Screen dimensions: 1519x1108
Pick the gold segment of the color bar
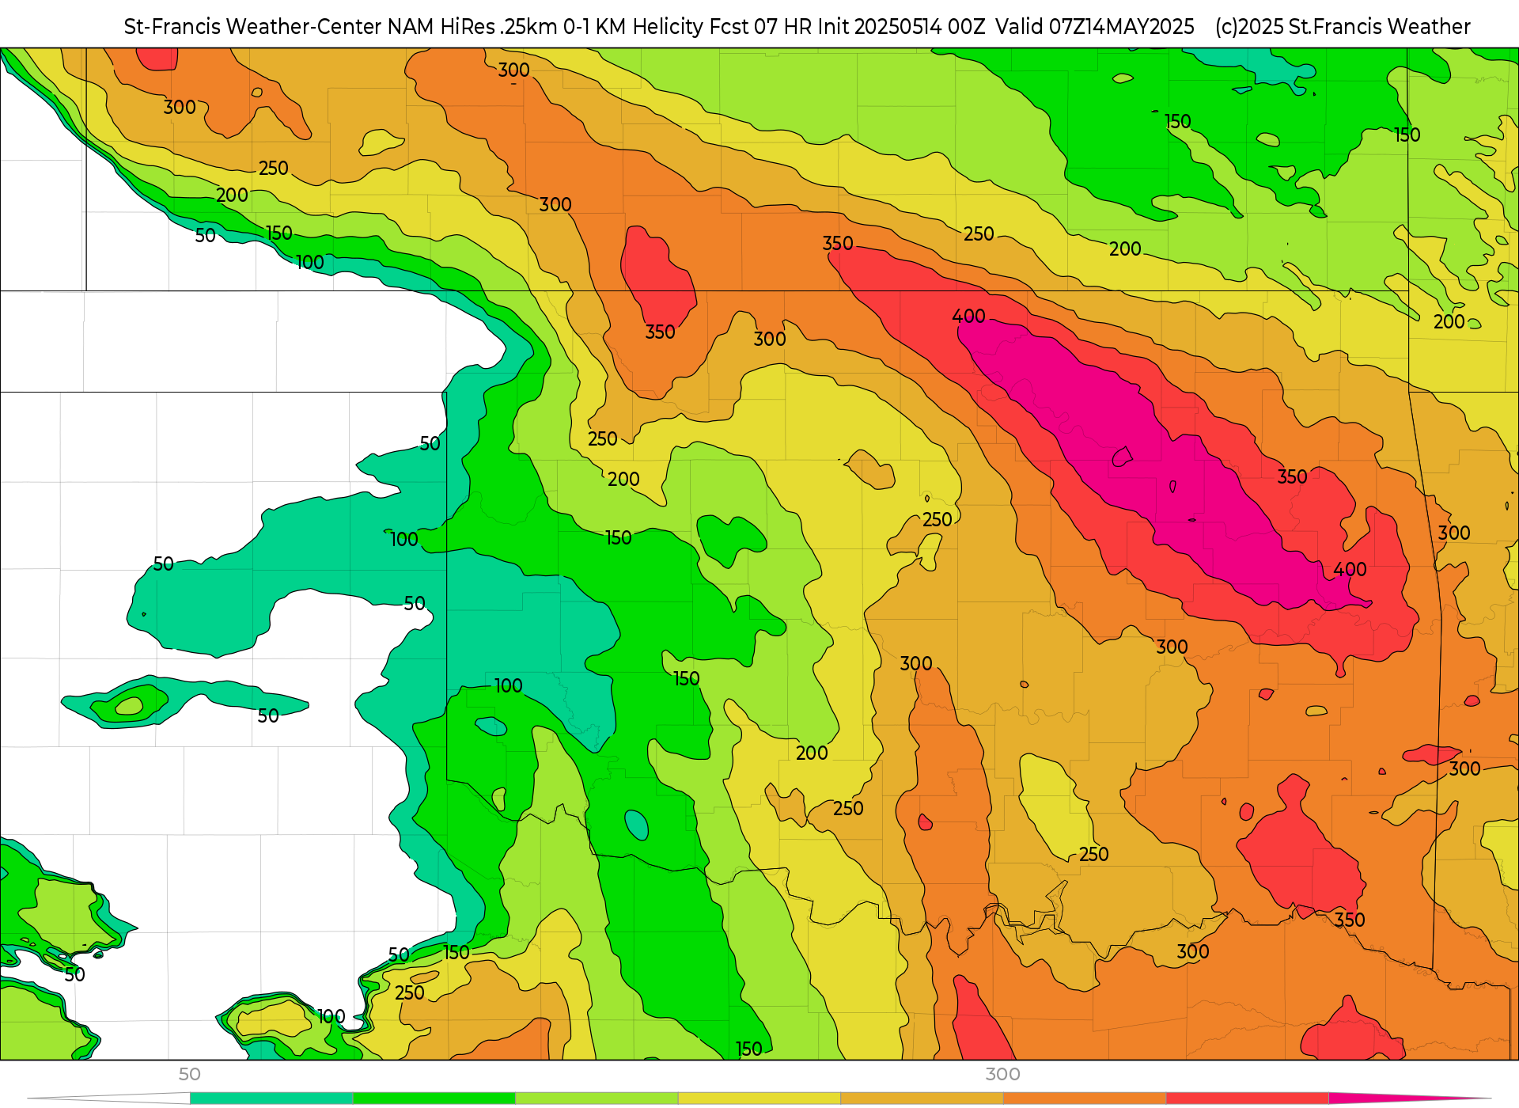(x=922, y=1098)
